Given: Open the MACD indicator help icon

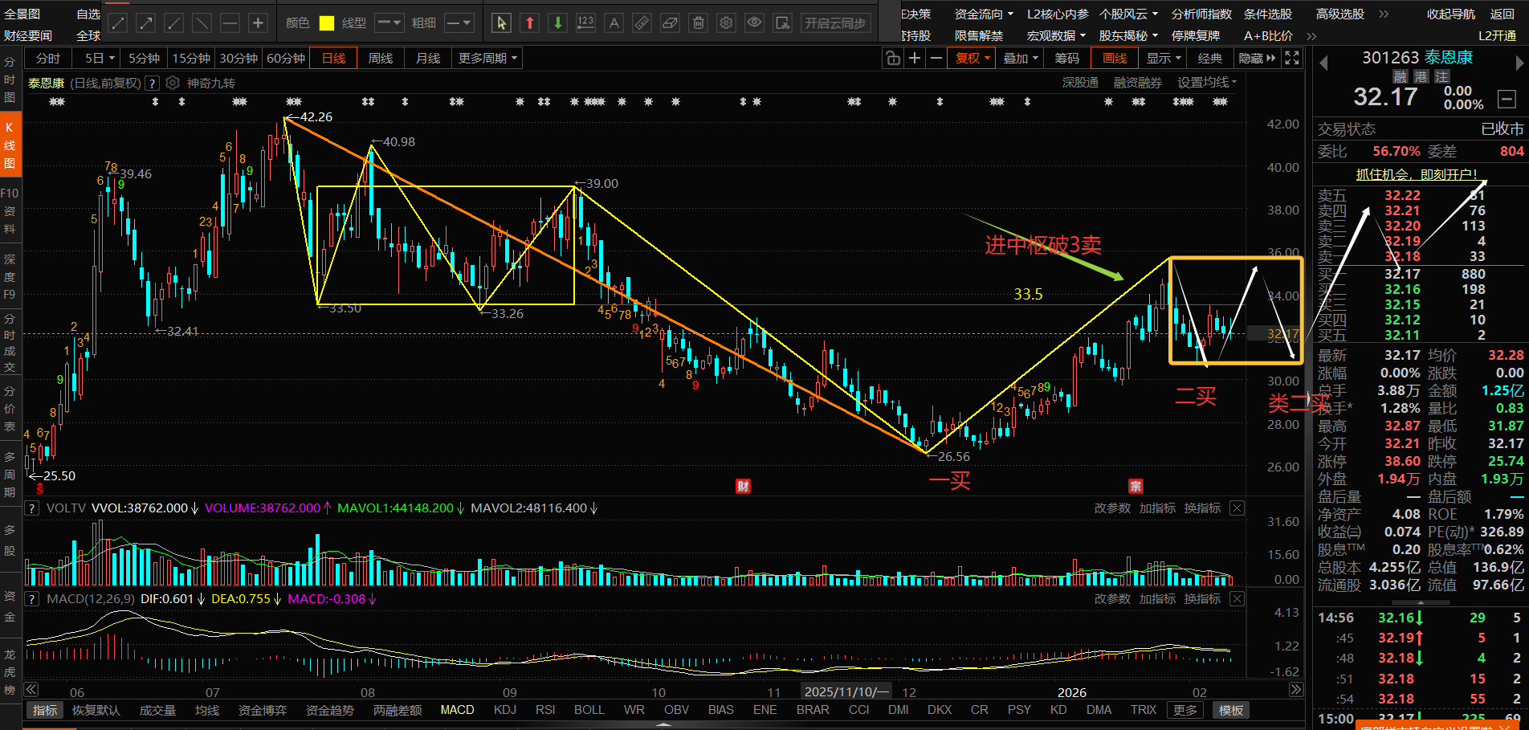Looking at the screenshot, I should pos(32,598).
